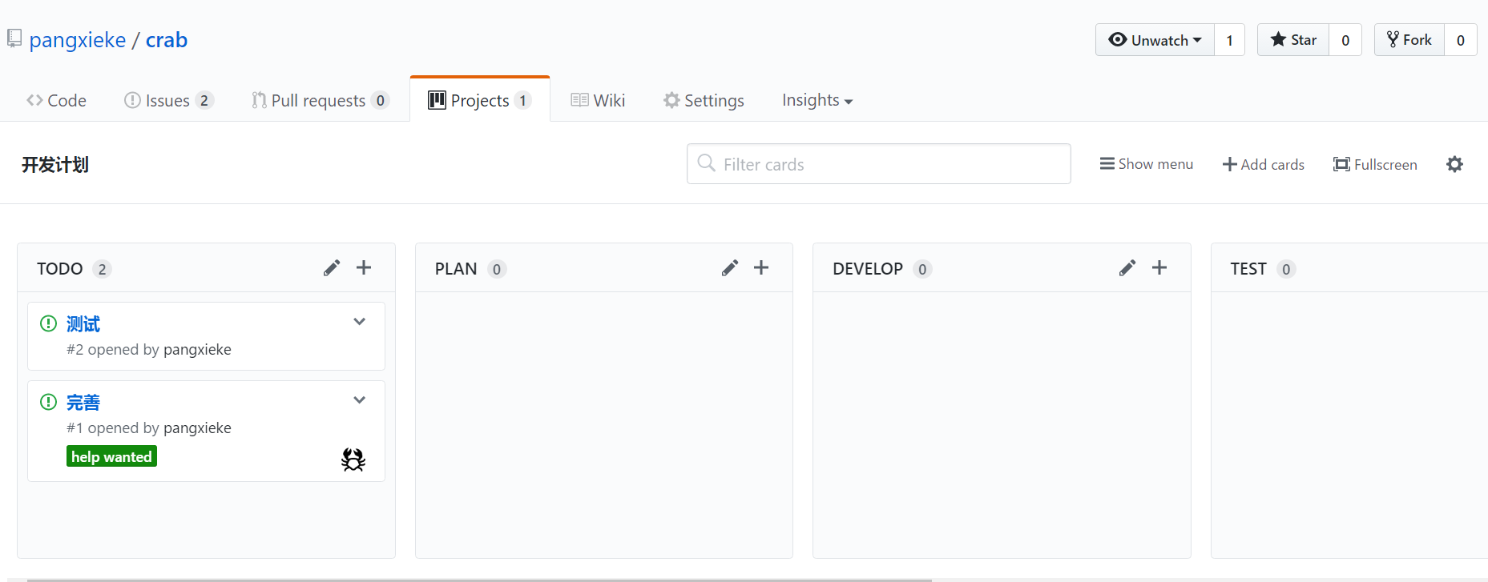Add a card to the PLAN column
The height and width of the screenshot is (582, 1488).
[x=761, y=267]
